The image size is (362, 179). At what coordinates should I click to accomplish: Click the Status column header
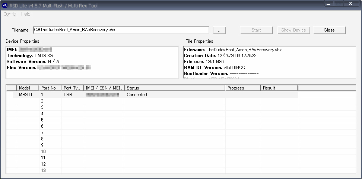click(x=175, y=88)
